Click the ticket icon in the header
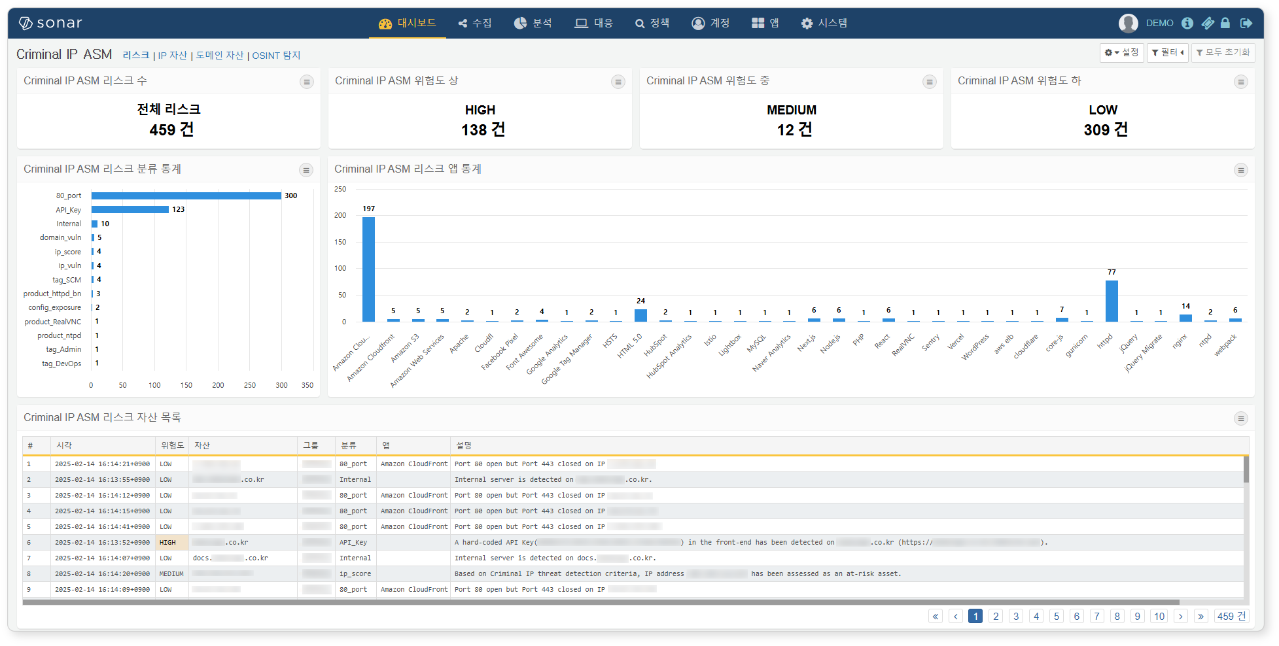Image resolution: width=1279 pixels, height=646 pixels. click(x=1208, y=23)
